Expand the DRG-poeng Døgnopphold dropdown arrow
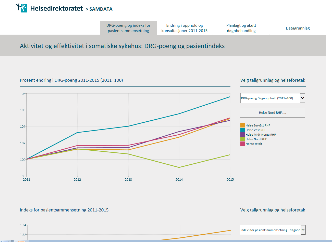The width and height of the screenshot is (332, 242). pos(303,98)
